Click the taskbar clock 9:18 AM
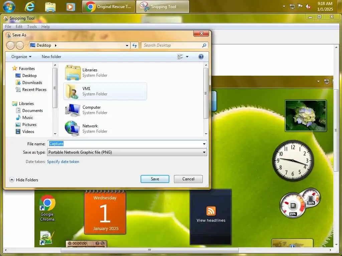The width and height of the screenshot is (342, 256). 325,6
